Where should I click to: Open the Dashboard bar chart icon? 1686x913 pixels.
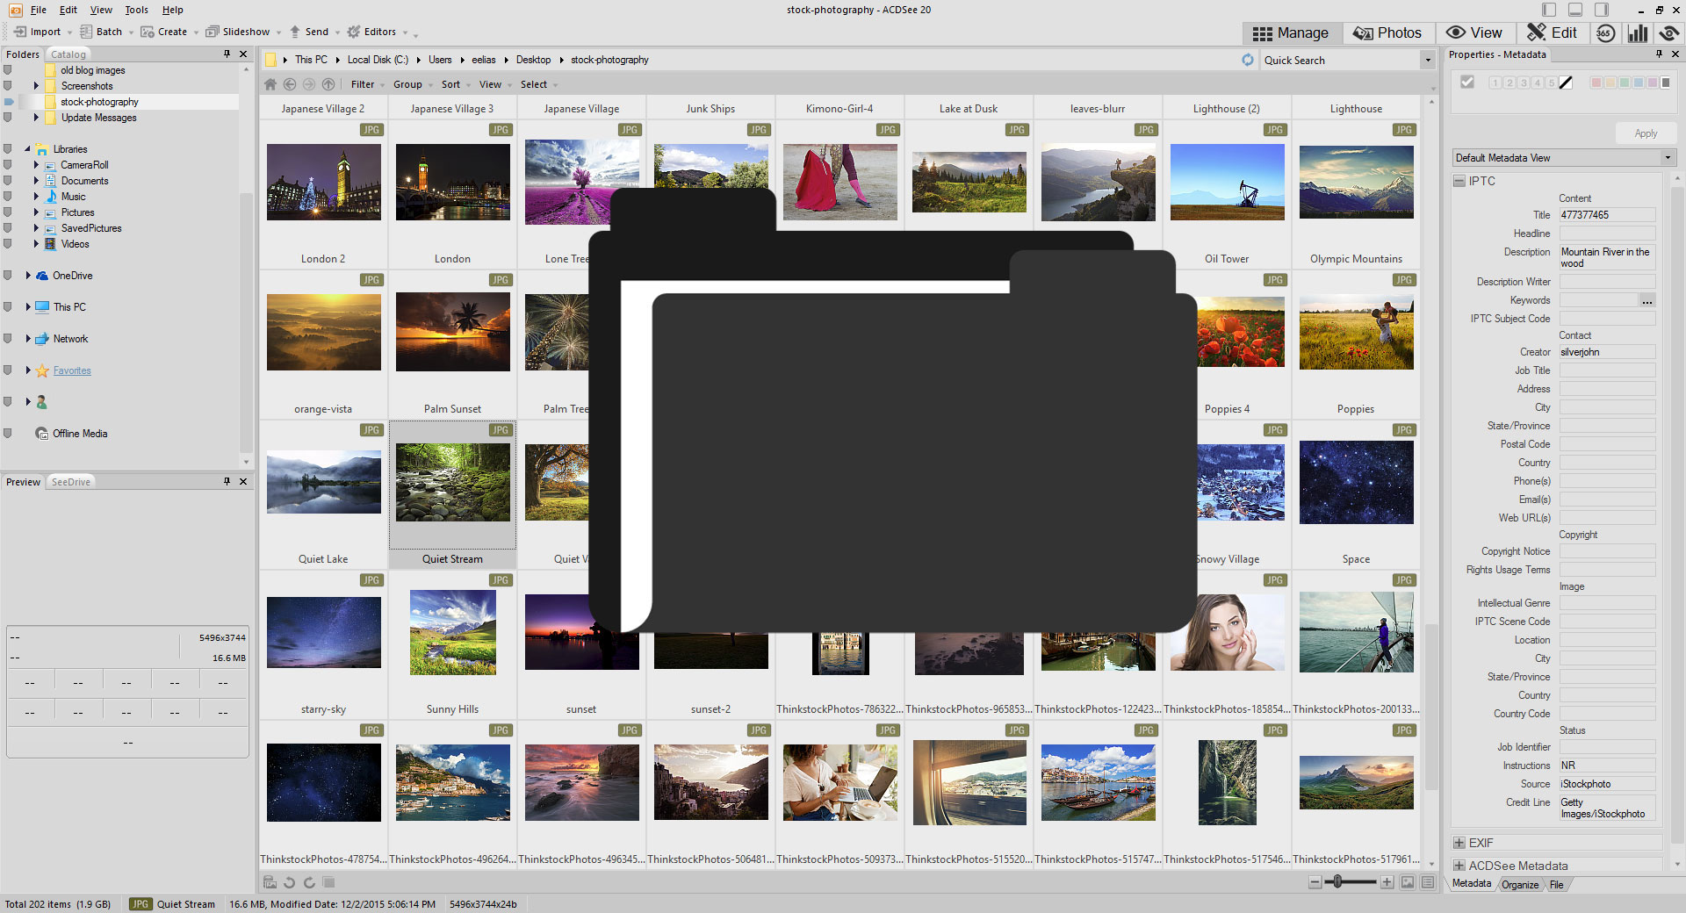point(1638,33)
